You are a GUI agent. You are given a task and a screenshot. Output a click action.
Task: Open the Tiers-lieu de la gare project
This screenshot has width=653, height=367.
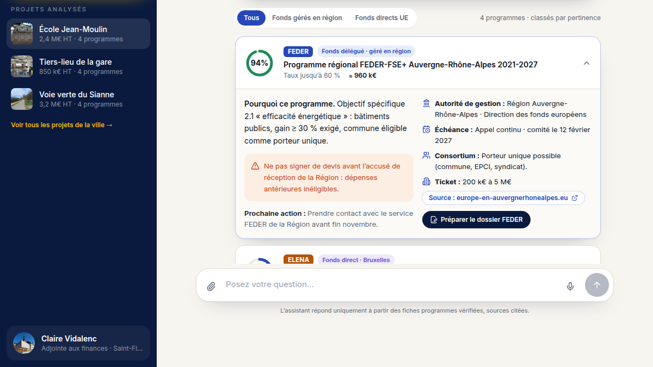coord(78,66)
